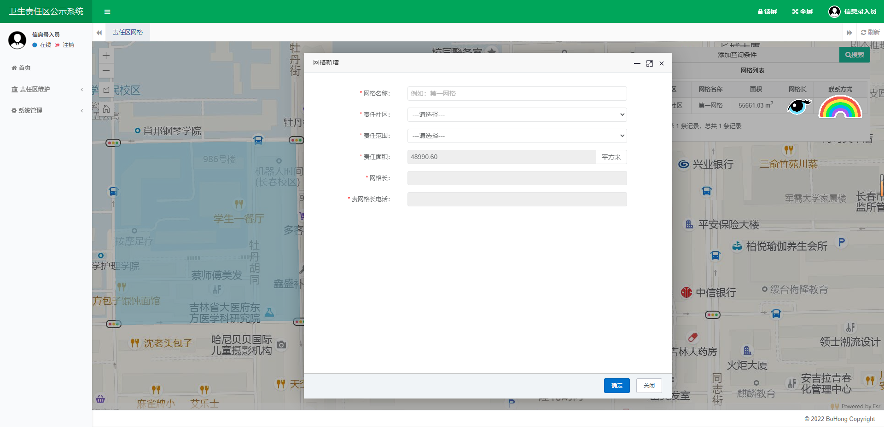
Task: Click the 网格名称 column header
Action: coord(710,89)
